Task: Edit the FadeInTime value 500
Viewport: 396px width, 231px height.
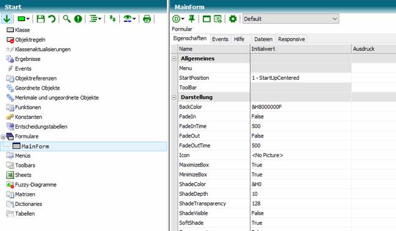Action: (301, 126)
